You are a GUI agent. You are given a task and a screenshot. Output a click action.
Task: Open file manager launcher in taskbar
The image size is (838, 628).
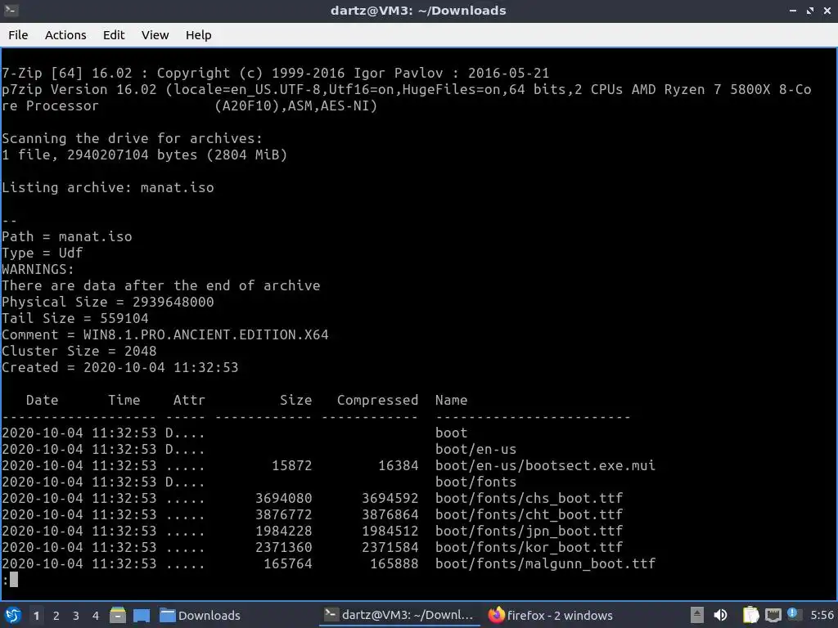[x=118, y=615]
